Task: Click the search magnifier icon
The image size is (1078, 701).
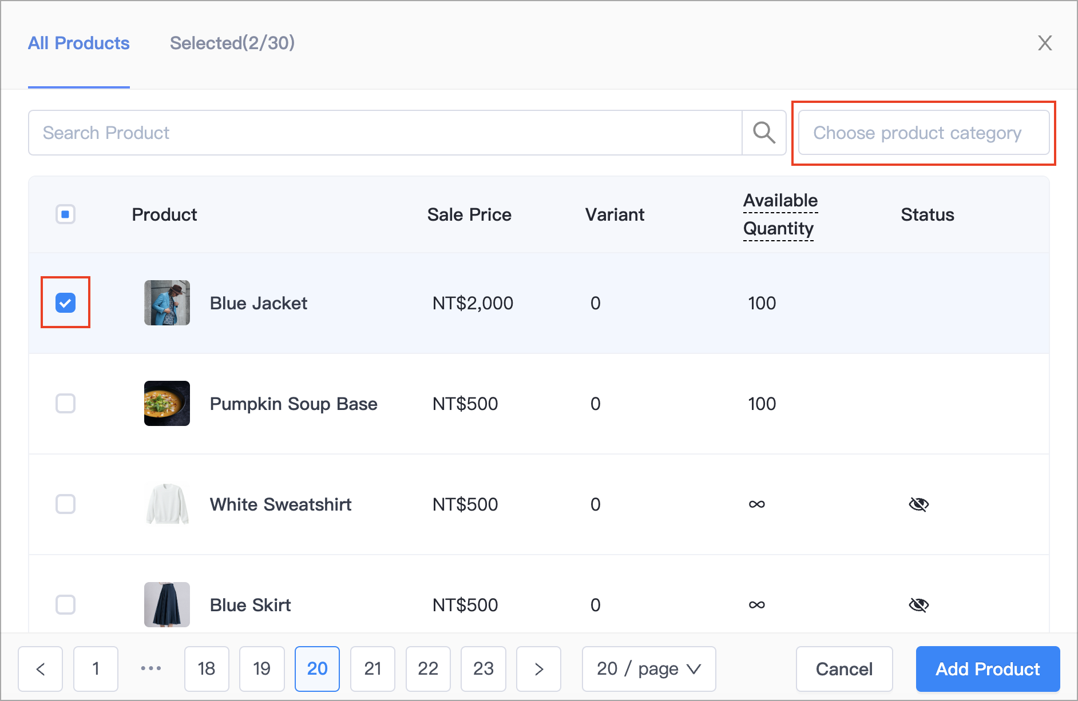Action: point(764,133)
